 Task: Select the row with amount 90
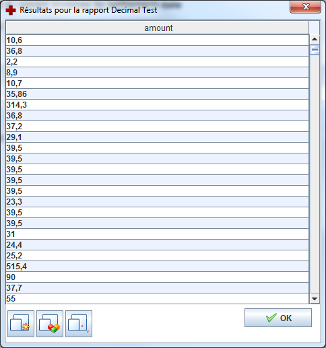[x=158, y=277]
